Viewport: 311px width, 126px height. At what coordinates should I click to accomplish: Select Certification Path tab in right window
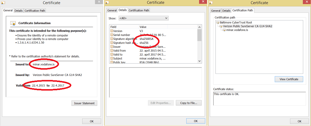click(x=243, y=10)
